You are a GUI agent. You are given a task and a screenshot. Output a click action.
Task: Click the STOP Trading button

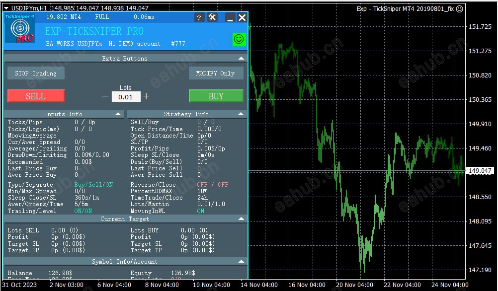pyautogui.click(x=36, y=73)
